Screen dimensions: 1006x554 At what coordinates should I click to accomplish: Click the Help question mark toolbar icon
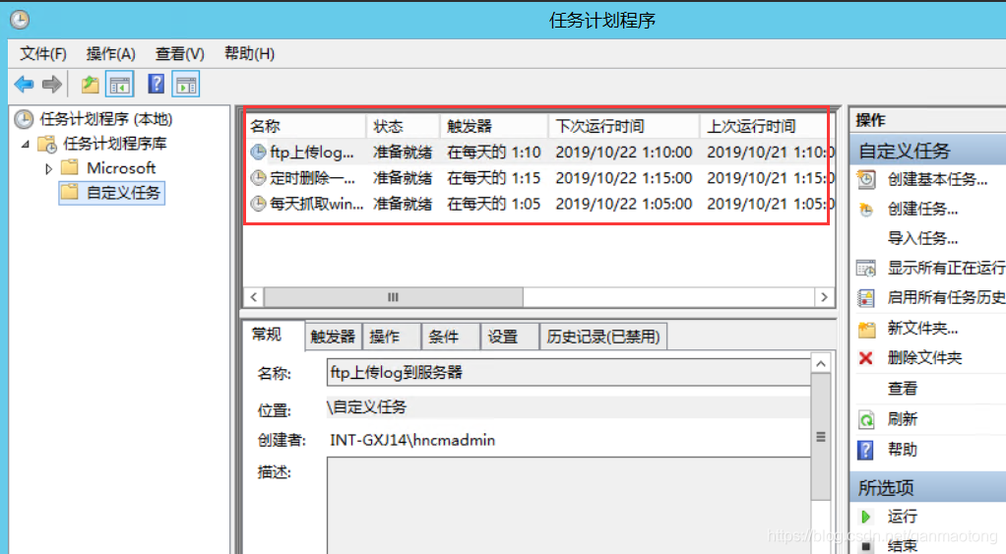tap(156, 84)
